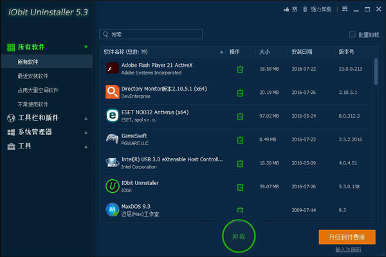Sort by the 大小 column header

click(264, 52)
